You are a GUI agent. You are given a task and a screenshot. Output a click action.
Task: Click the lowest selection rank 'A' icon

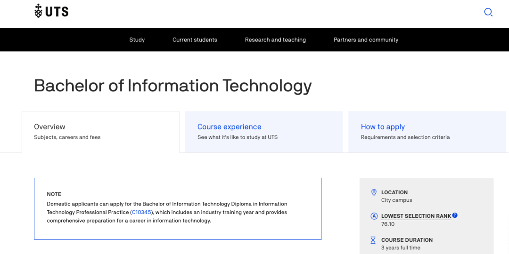click(x=373, y=216)
